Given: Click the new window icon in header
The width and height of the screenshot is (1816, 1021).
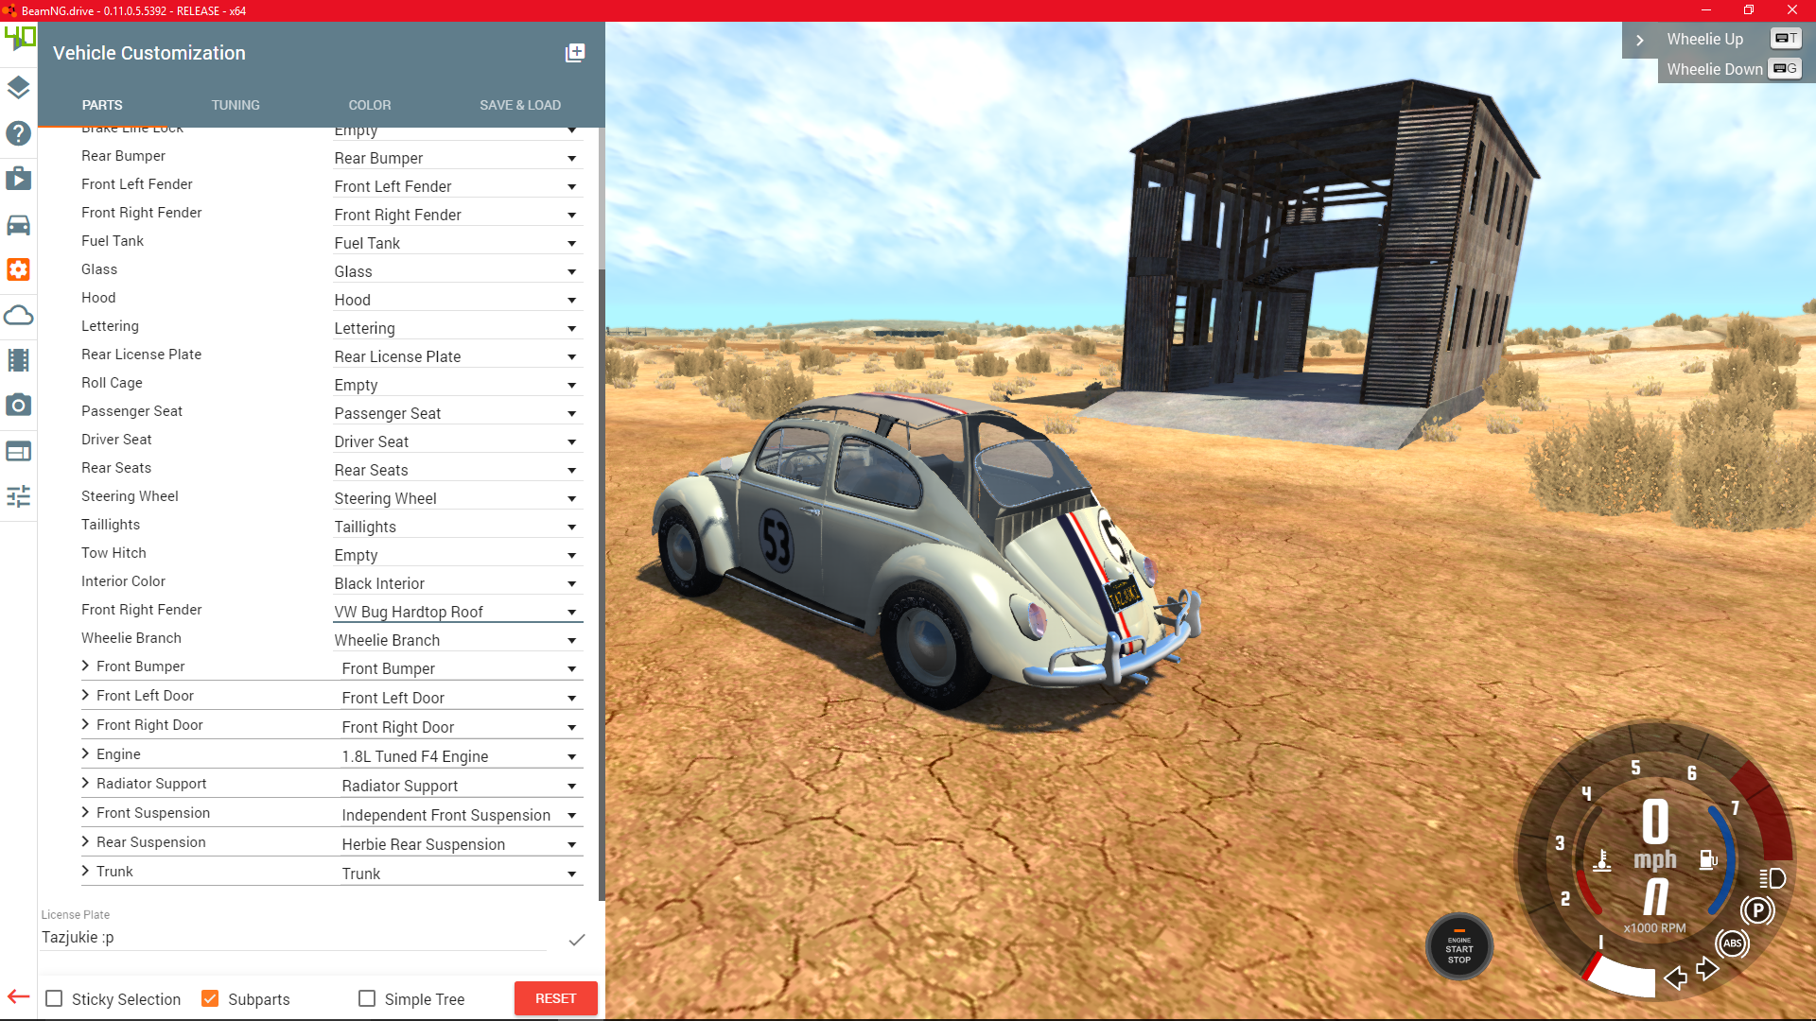Looking at the screenshot, I should (575, 53).
